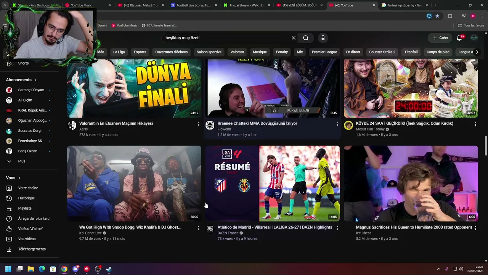Expand the Vous section
The width and height of the screenshot is (488, 275).
[13, 178]
